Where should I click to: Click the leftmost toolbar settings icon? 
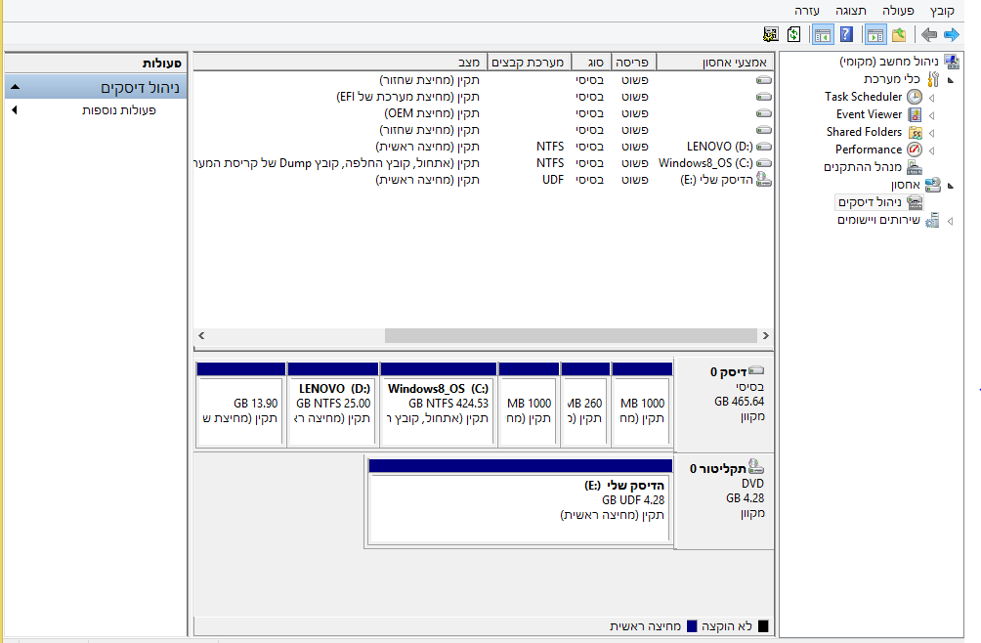tap(771, 35)
